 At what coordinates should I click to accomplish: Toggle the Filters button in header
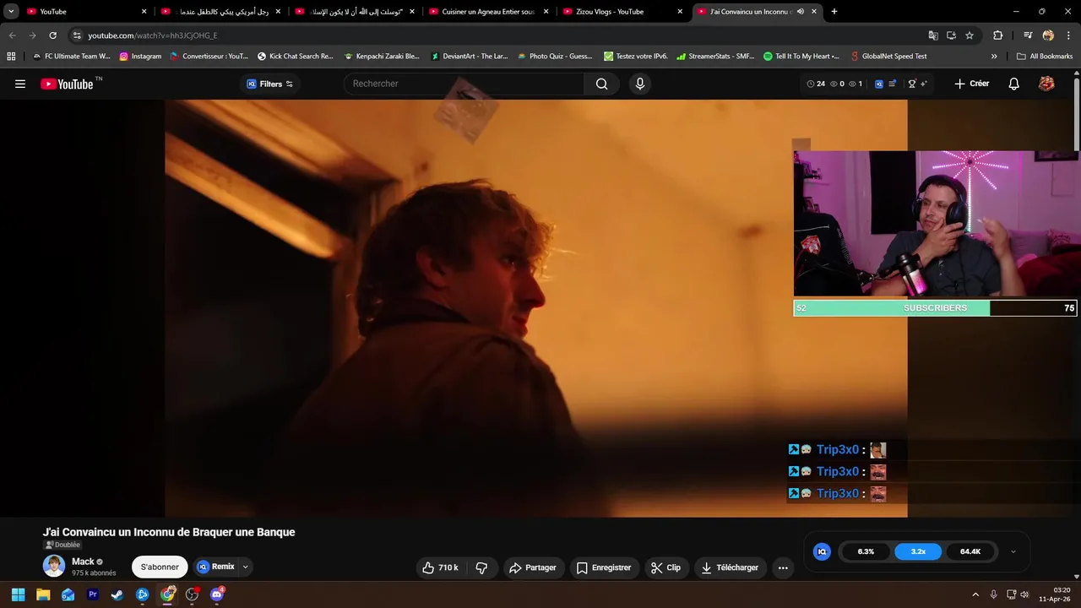pyautogui.click(x=269, y=84)
